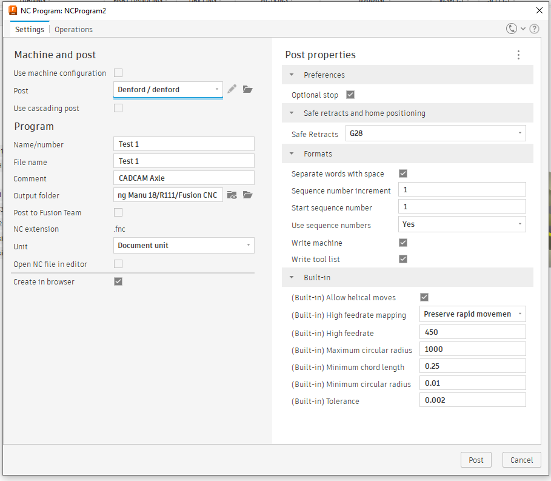Viewport: 551px width, 481px height.
Task: Open the folder browser beside the Post field
Action: [247, 89]
